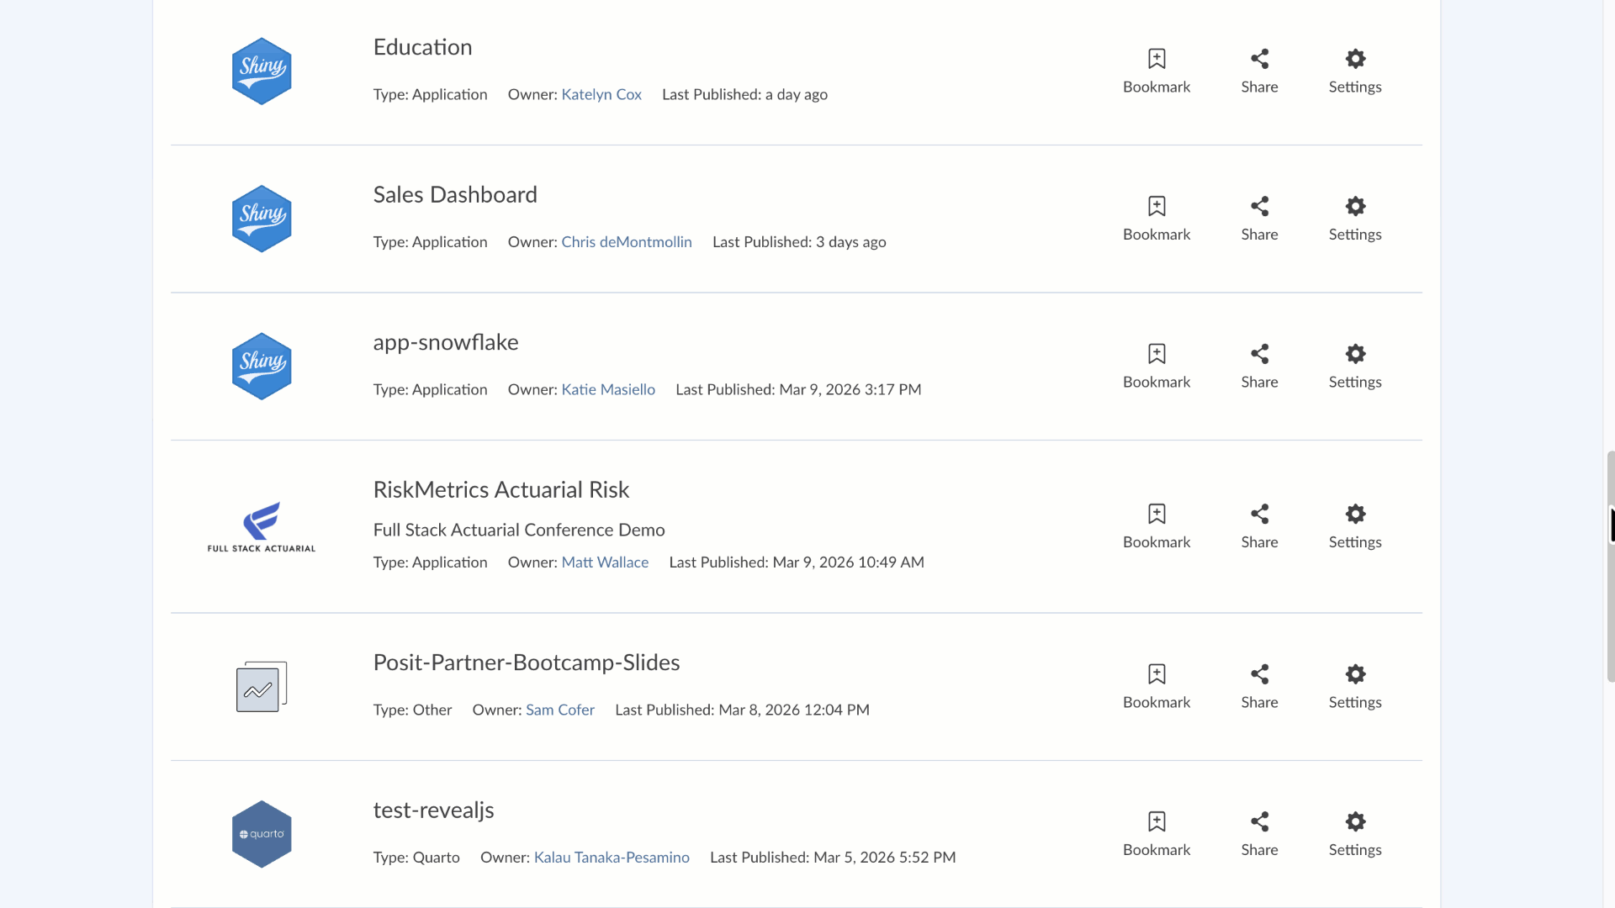Open settings for app-snowflake
The width and height of the screenshot is (1615, 908).
[1354, 354]
